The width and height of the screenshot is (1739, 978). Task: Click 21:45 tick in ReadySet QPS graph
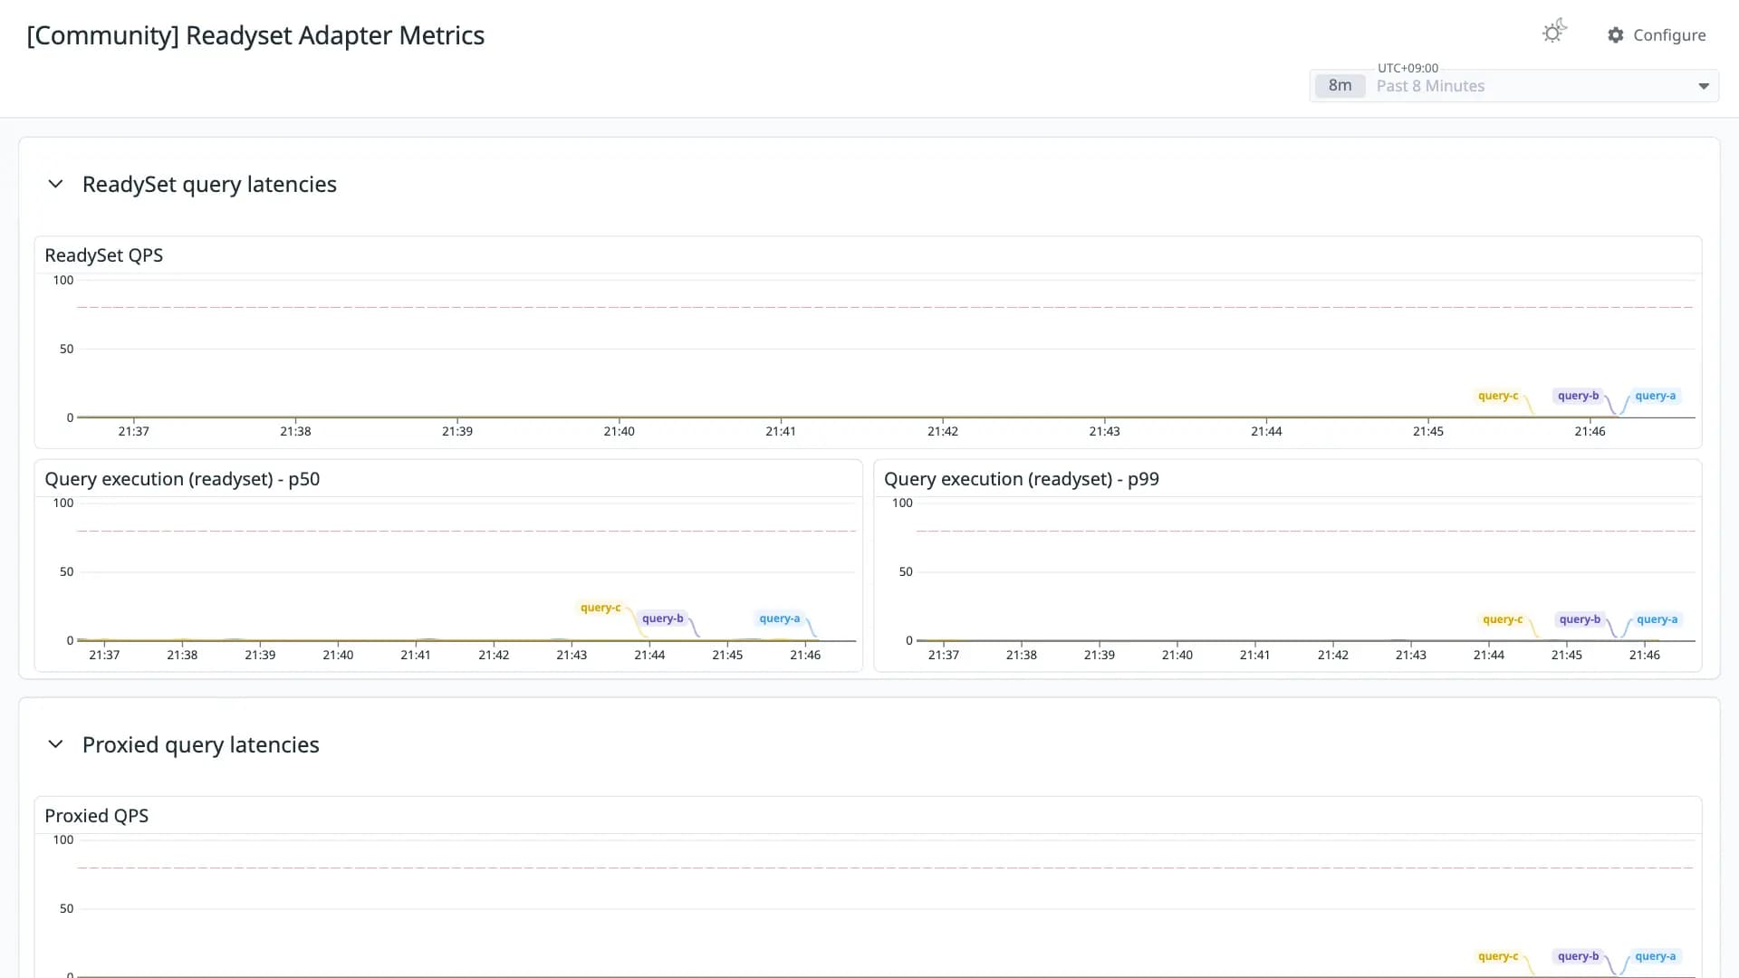(1428, 431)
